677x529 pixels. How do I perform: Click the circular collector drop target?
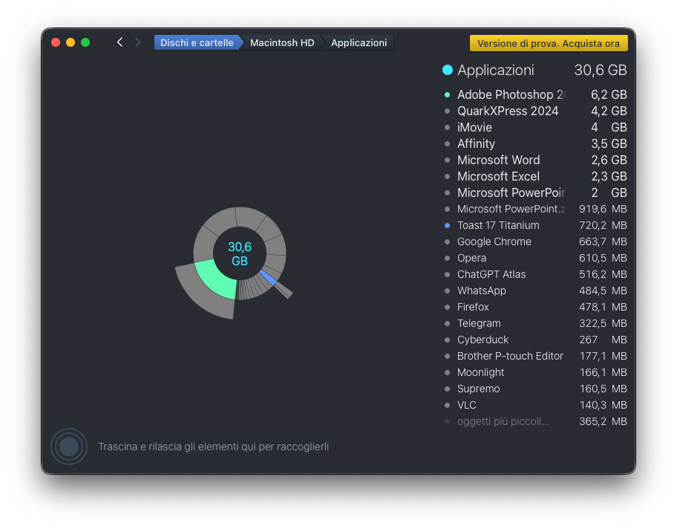(x=69, y=447)
